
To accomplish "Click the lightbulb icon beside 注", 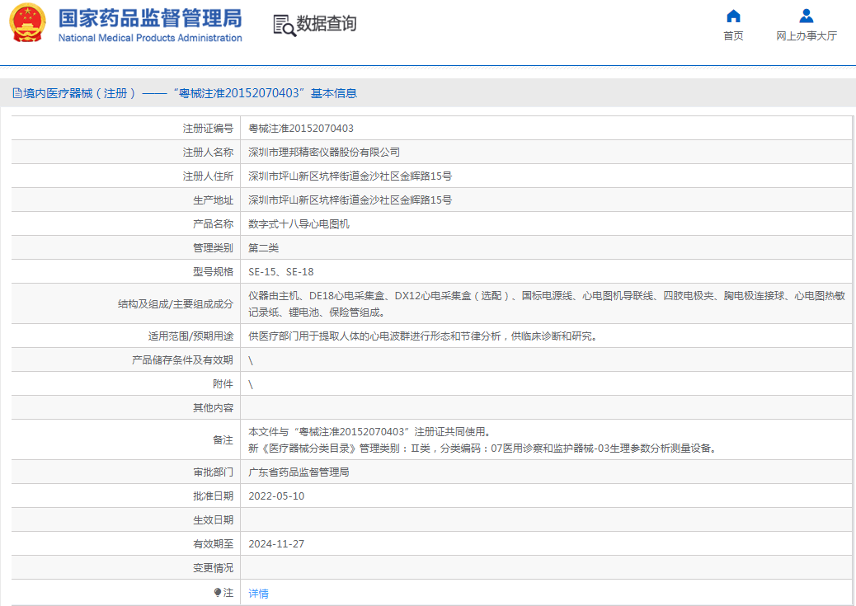I will tap(218, 593).
